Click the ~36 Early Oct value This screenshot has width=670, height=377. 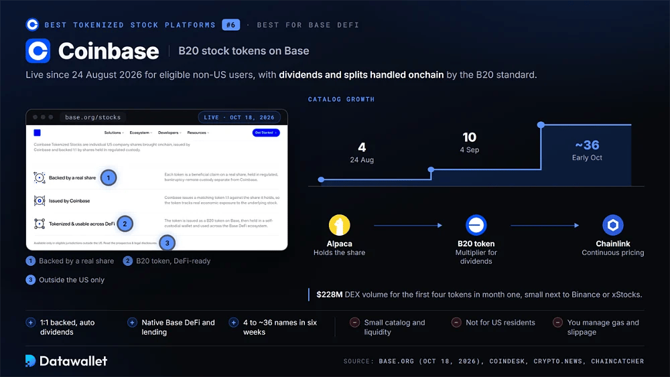pyautogui.click(x=587, y=145)
